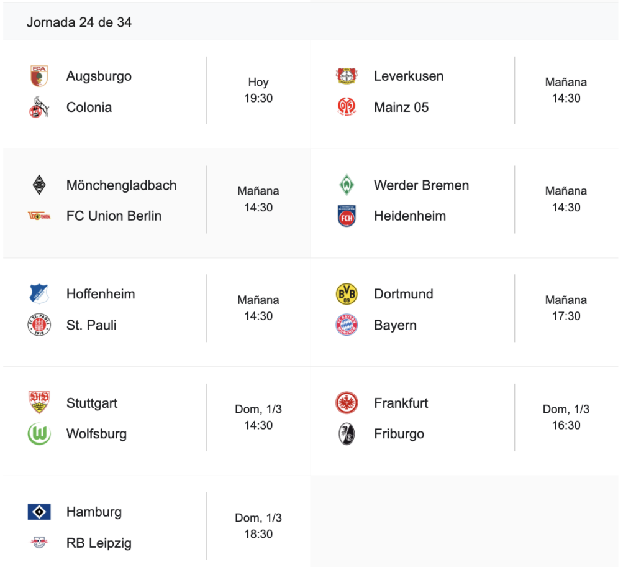Viewport: 636px width, 567px height.
Task: Click the Mainz 05 club crest
Action: coord(347,107)
